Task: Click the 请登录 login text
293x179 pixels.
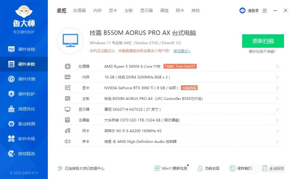Action: 253,10
